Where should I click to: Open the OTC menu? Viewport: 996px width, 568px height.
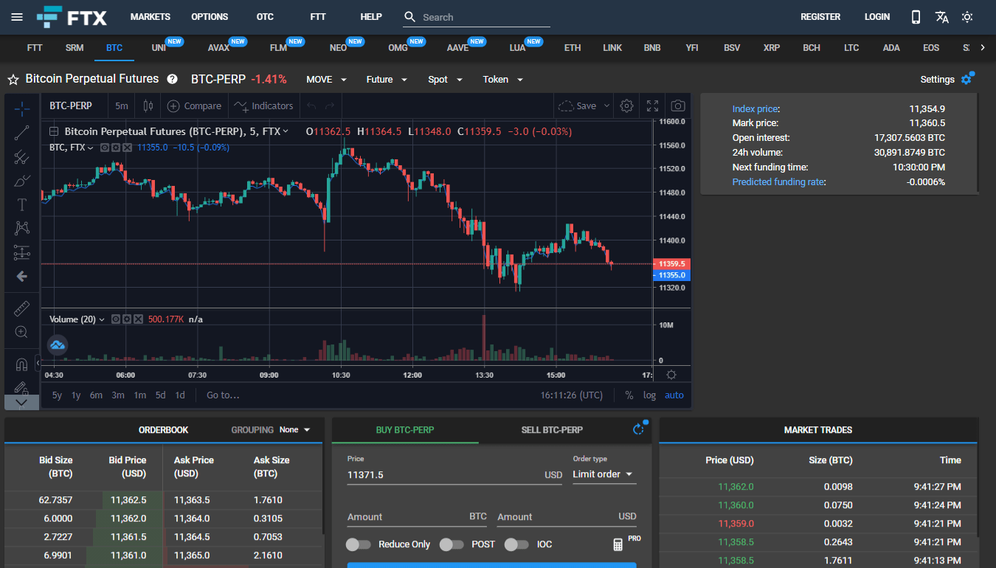[265, 17]
